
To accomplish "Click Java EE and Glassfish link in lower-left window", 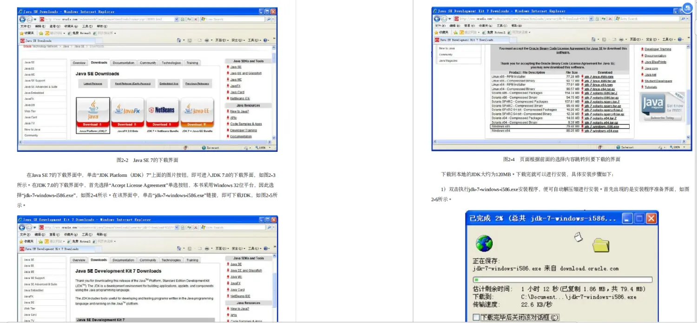I will point(246,271).
